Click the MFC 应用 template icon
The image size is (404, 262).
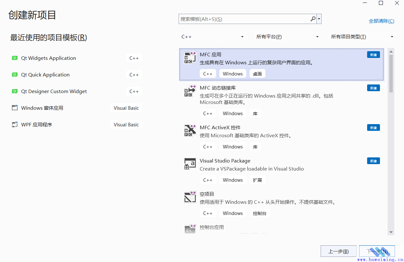190,58
